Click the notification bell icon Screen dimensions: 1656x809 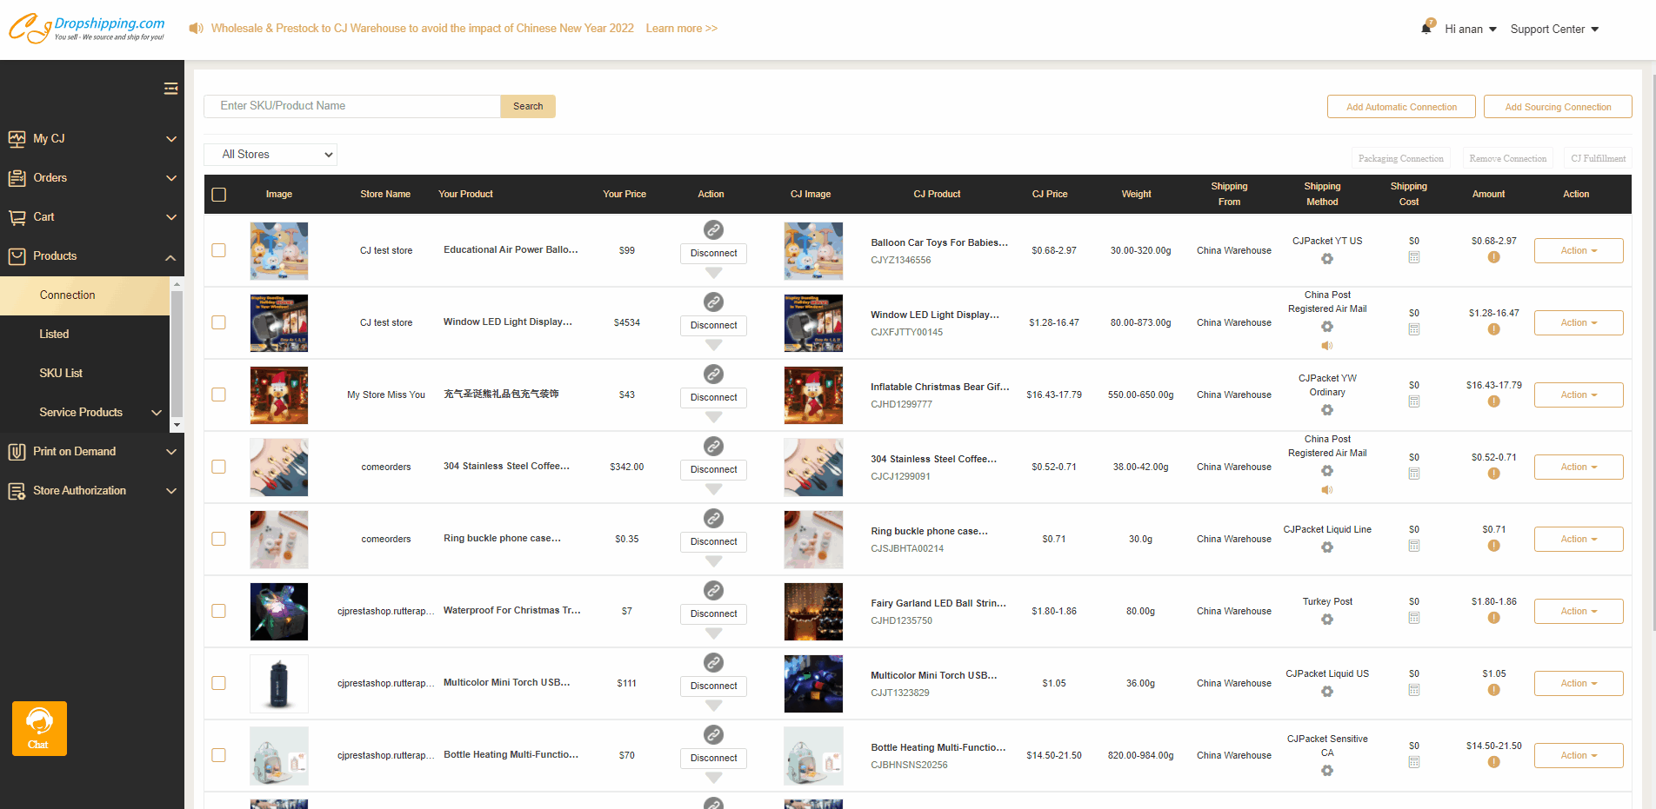click(x=1426, y=28)
